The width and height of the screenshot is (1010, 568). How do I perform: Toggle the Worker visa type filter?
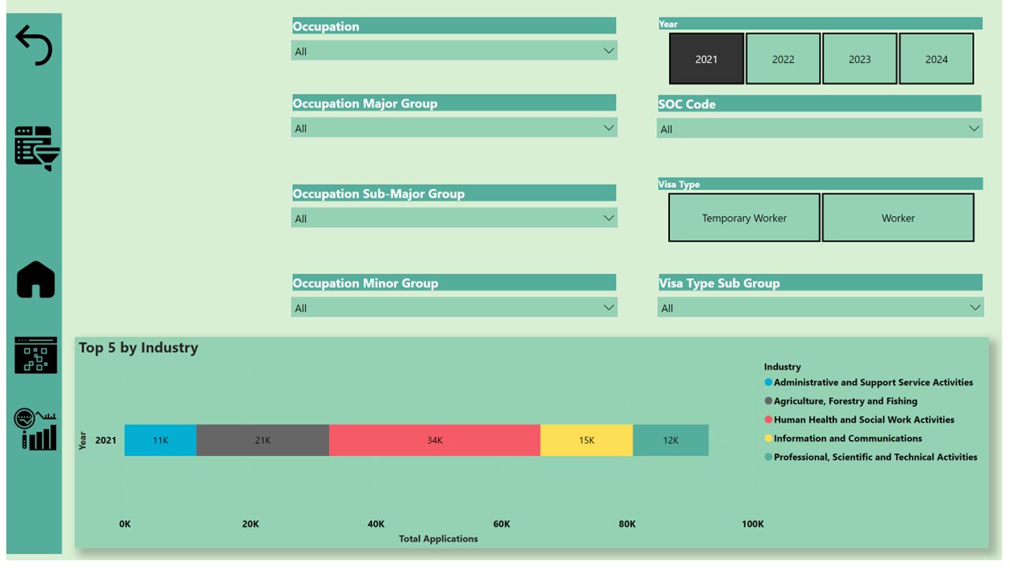point(898,217)
